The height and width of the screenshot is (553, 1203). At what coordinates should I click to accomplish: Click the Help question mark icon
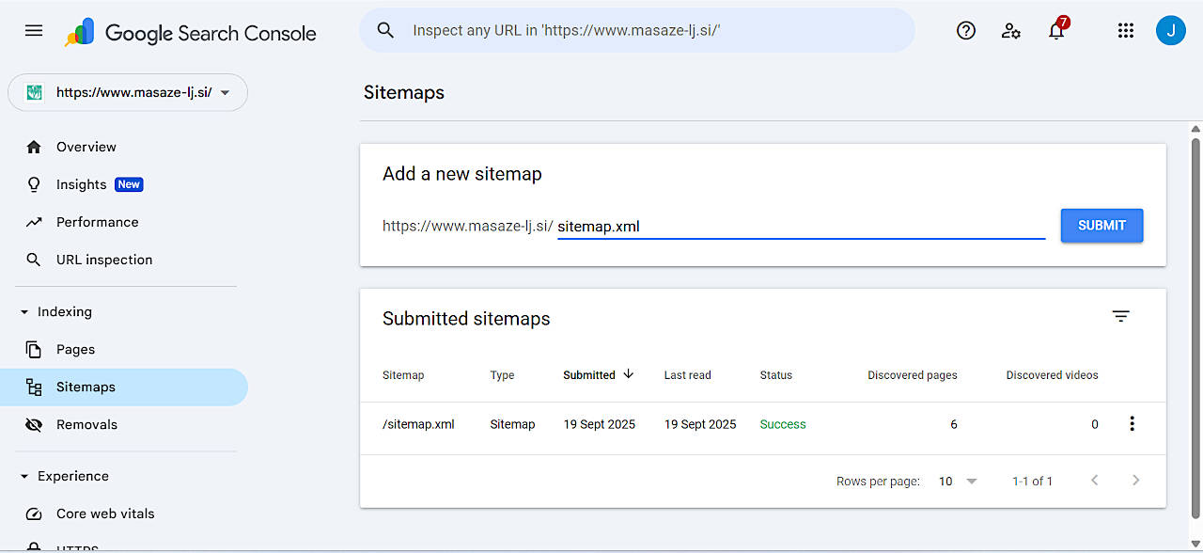point(965,31)
